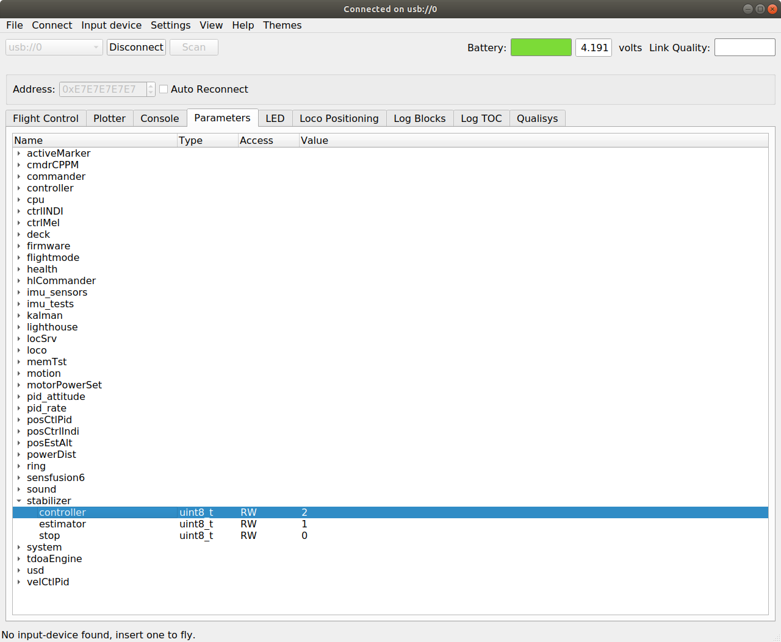781x642 pixels.
Task: Click the address field stepper arrows
Action: 151,90
